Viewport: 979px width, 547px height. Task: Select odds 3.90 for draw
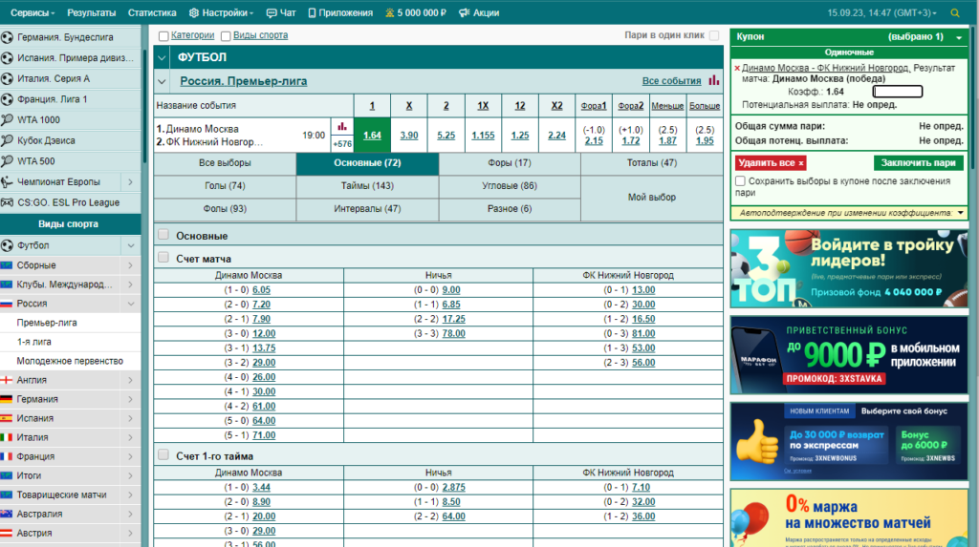[x=409, y=135]
